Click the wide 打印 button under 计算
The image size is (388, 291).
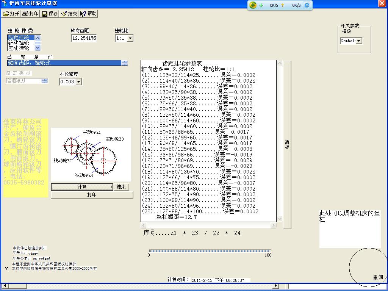tap(92, 195)
